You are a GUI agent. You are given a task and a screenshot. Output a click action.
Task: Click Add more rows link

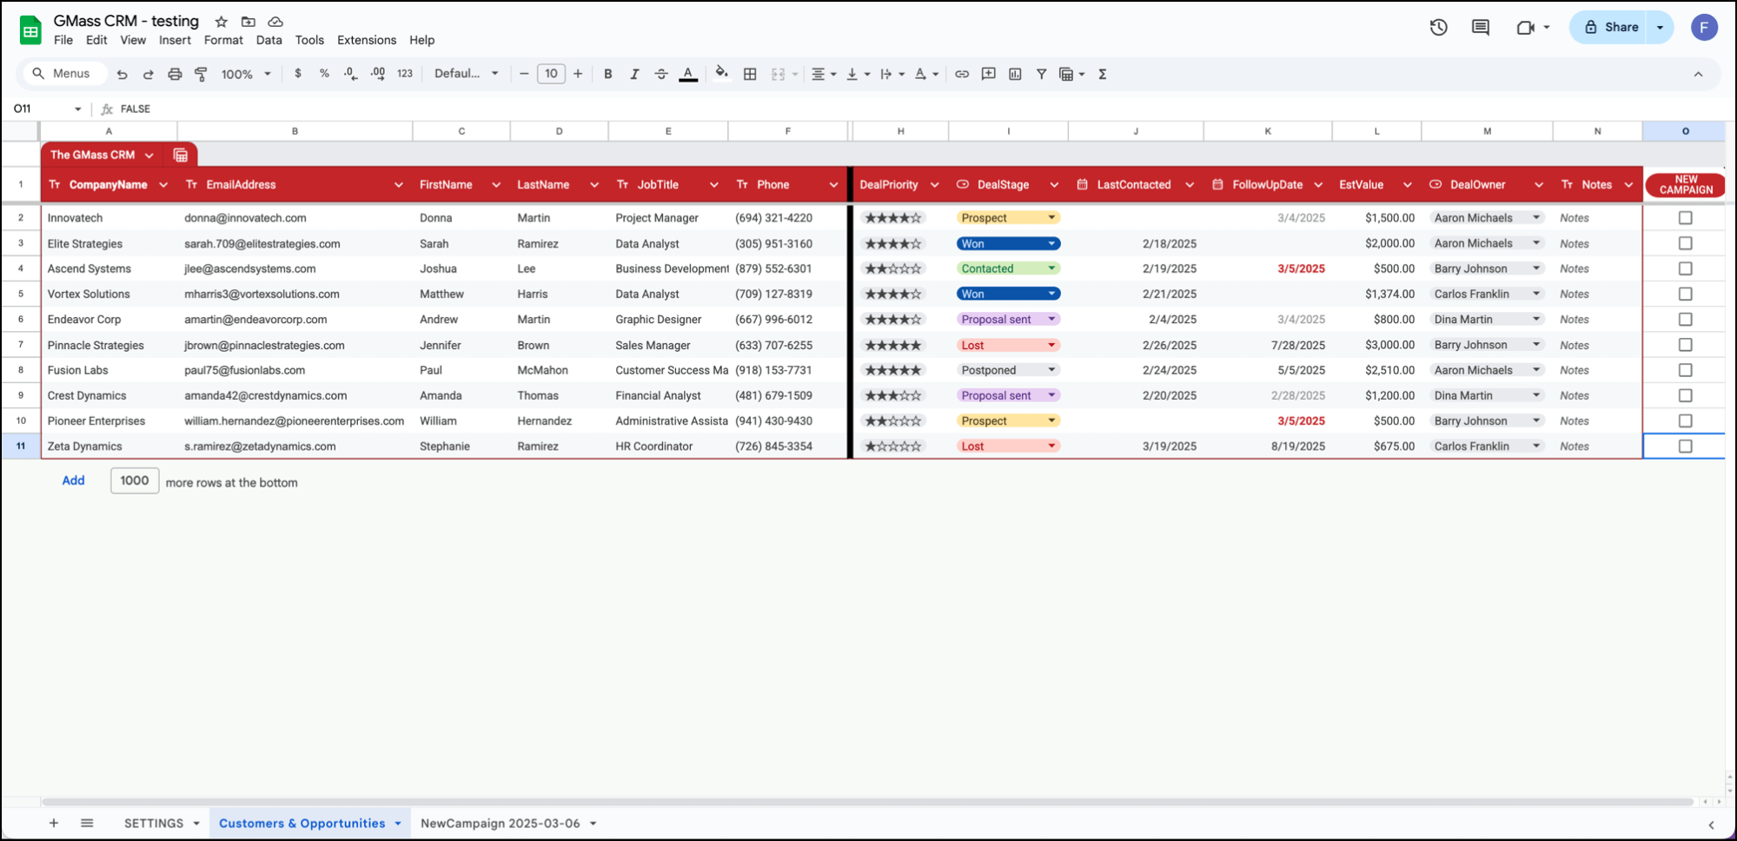[x=73, y=480]
